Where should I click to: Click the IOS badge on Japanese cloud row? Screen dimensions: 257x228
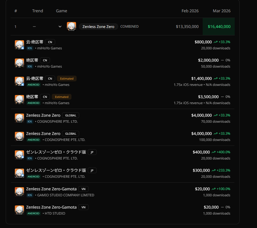tap(30, 158)
